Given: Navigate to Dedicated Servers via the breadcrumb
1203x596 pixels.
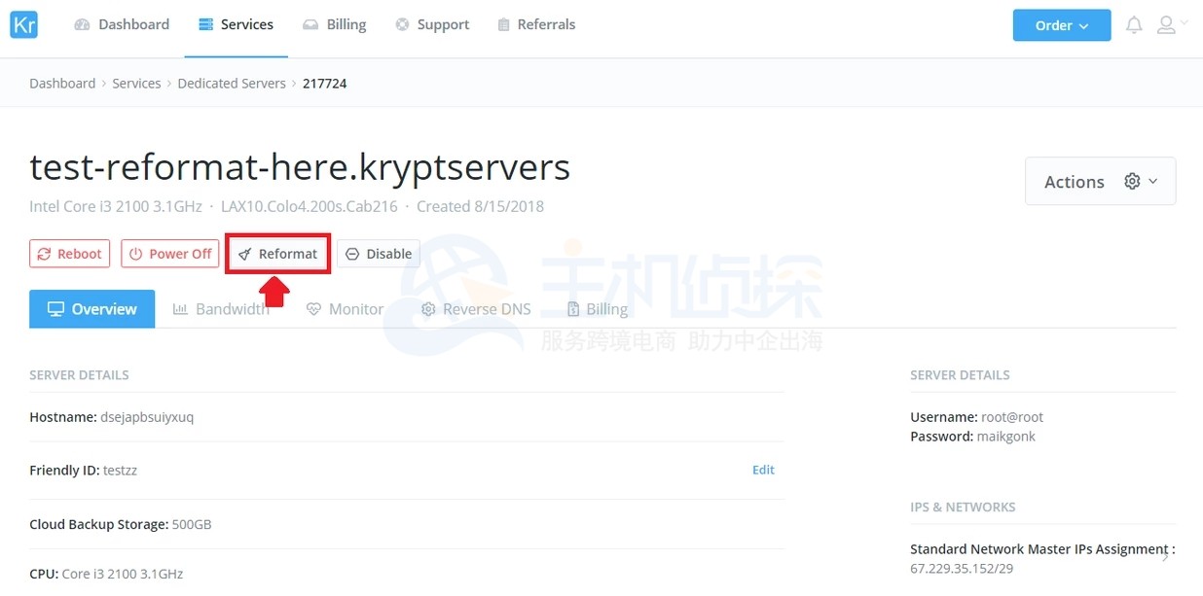Looking at the screenshot, I should pos(232,83).
